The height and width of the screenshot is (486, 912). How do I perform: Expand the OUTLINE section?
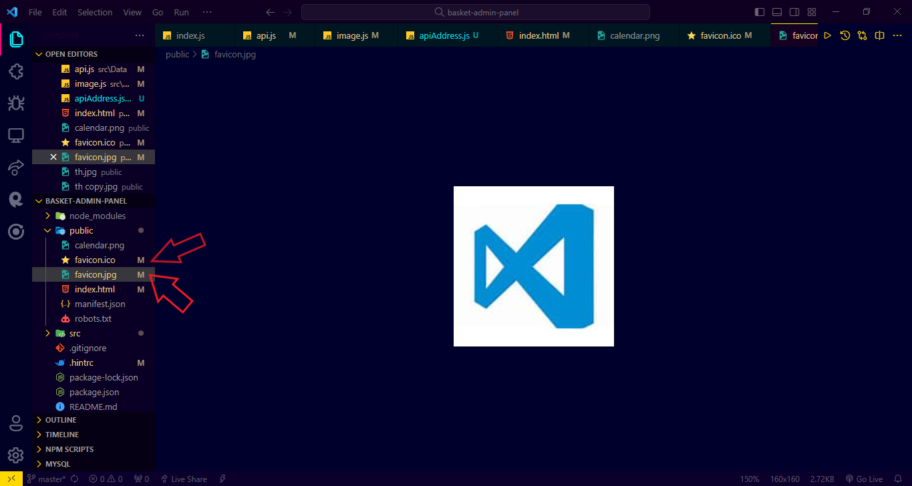click(x=94, y=420)
